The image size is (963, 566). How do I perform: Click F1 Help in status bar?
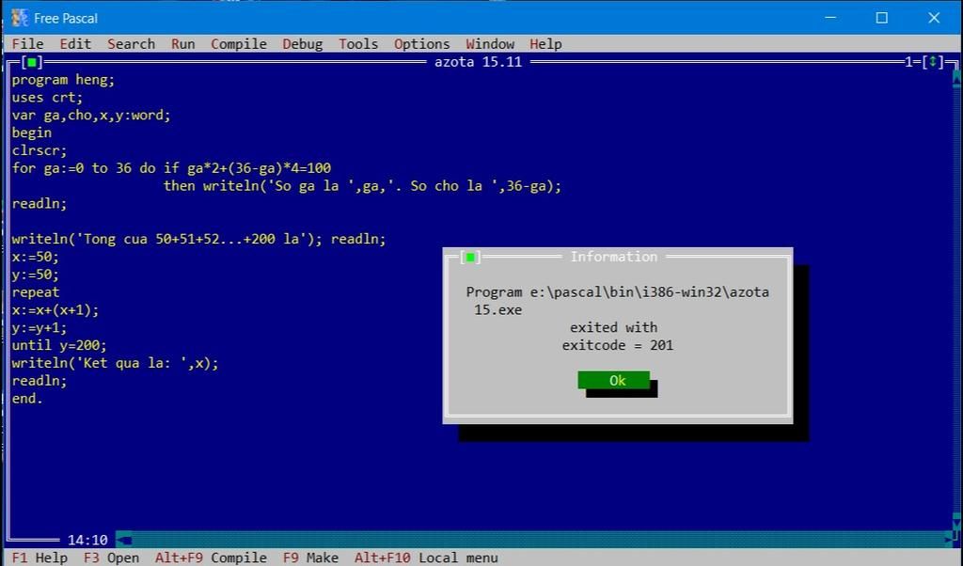click(x=39, y=558)
